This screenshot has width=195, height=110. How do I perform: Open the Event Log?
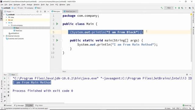tap(187, 105)
